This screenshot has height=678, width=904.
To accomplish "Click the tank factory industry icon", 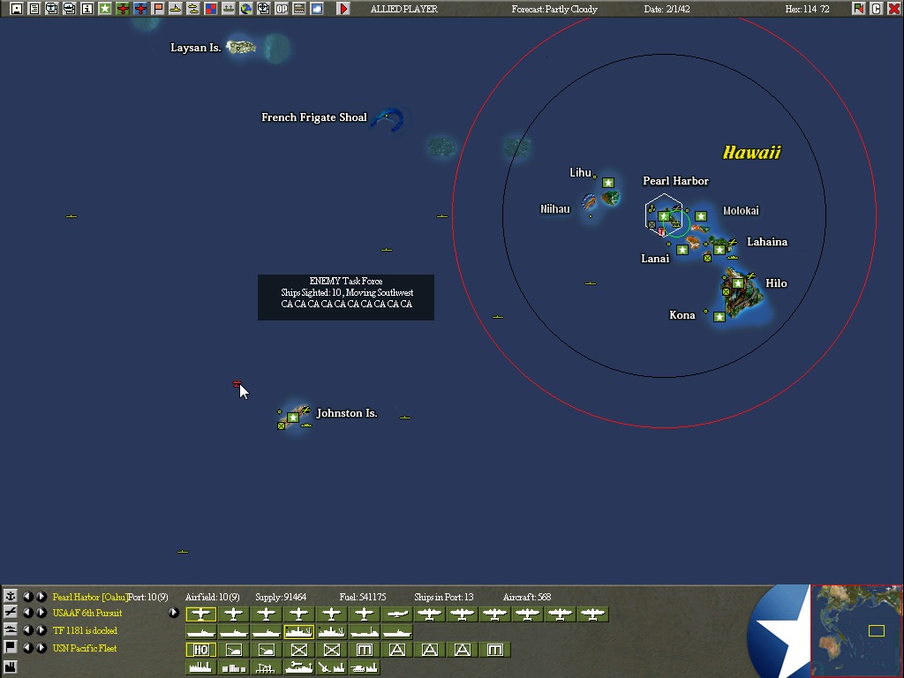I will [365, 667].
